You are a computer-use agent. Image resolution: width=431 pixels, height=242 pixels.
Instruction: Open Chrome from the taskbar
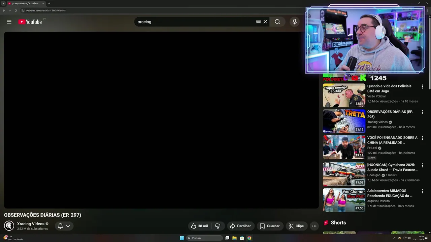tap(249, 238)
